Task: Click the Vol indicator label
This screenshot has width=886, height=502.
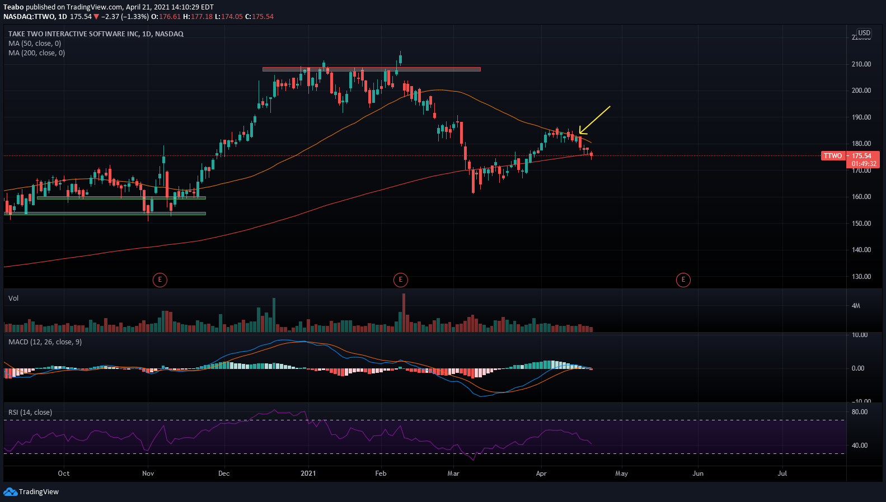Action: click(13, 298)
